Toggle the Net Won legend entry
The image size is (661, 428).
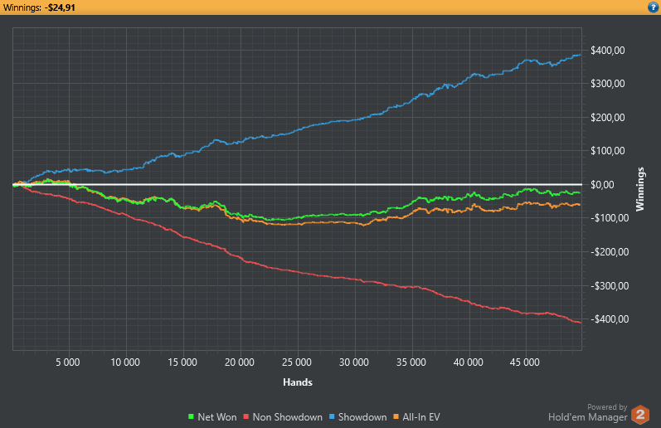click(212, 417)
